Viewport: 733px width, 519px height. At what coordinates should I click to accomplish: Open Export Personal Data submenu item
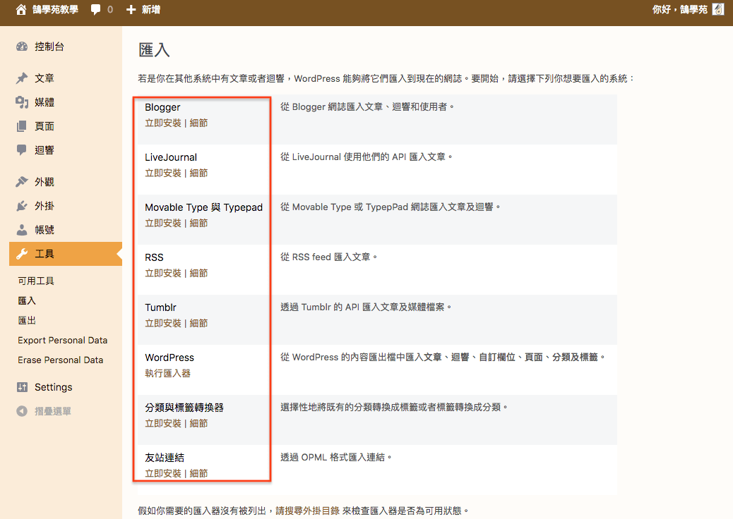62,340
